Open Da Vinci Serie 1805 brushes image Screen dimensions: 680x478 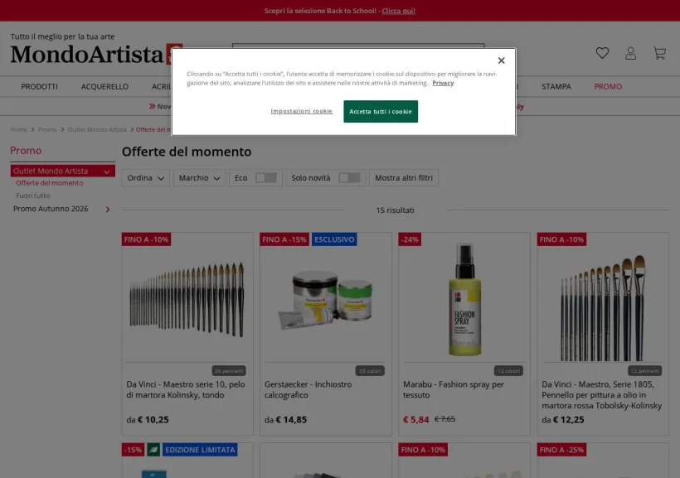pyautogui.click(x=603, y=307)
